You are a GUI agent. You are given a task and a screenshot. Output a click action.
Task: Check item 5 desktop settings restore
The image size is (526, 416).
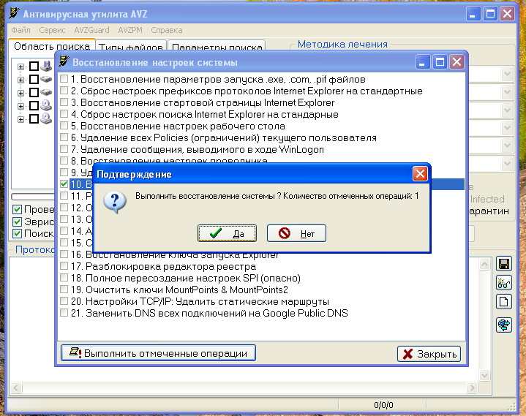coord(64,126)
